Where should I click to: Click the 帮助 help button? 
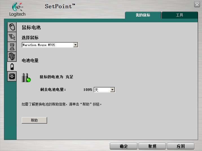[x=34, y=120]
